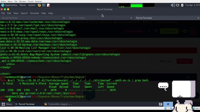200x112 pixels.
Task: Click the third system monitor graph
Action: [149, 5]
